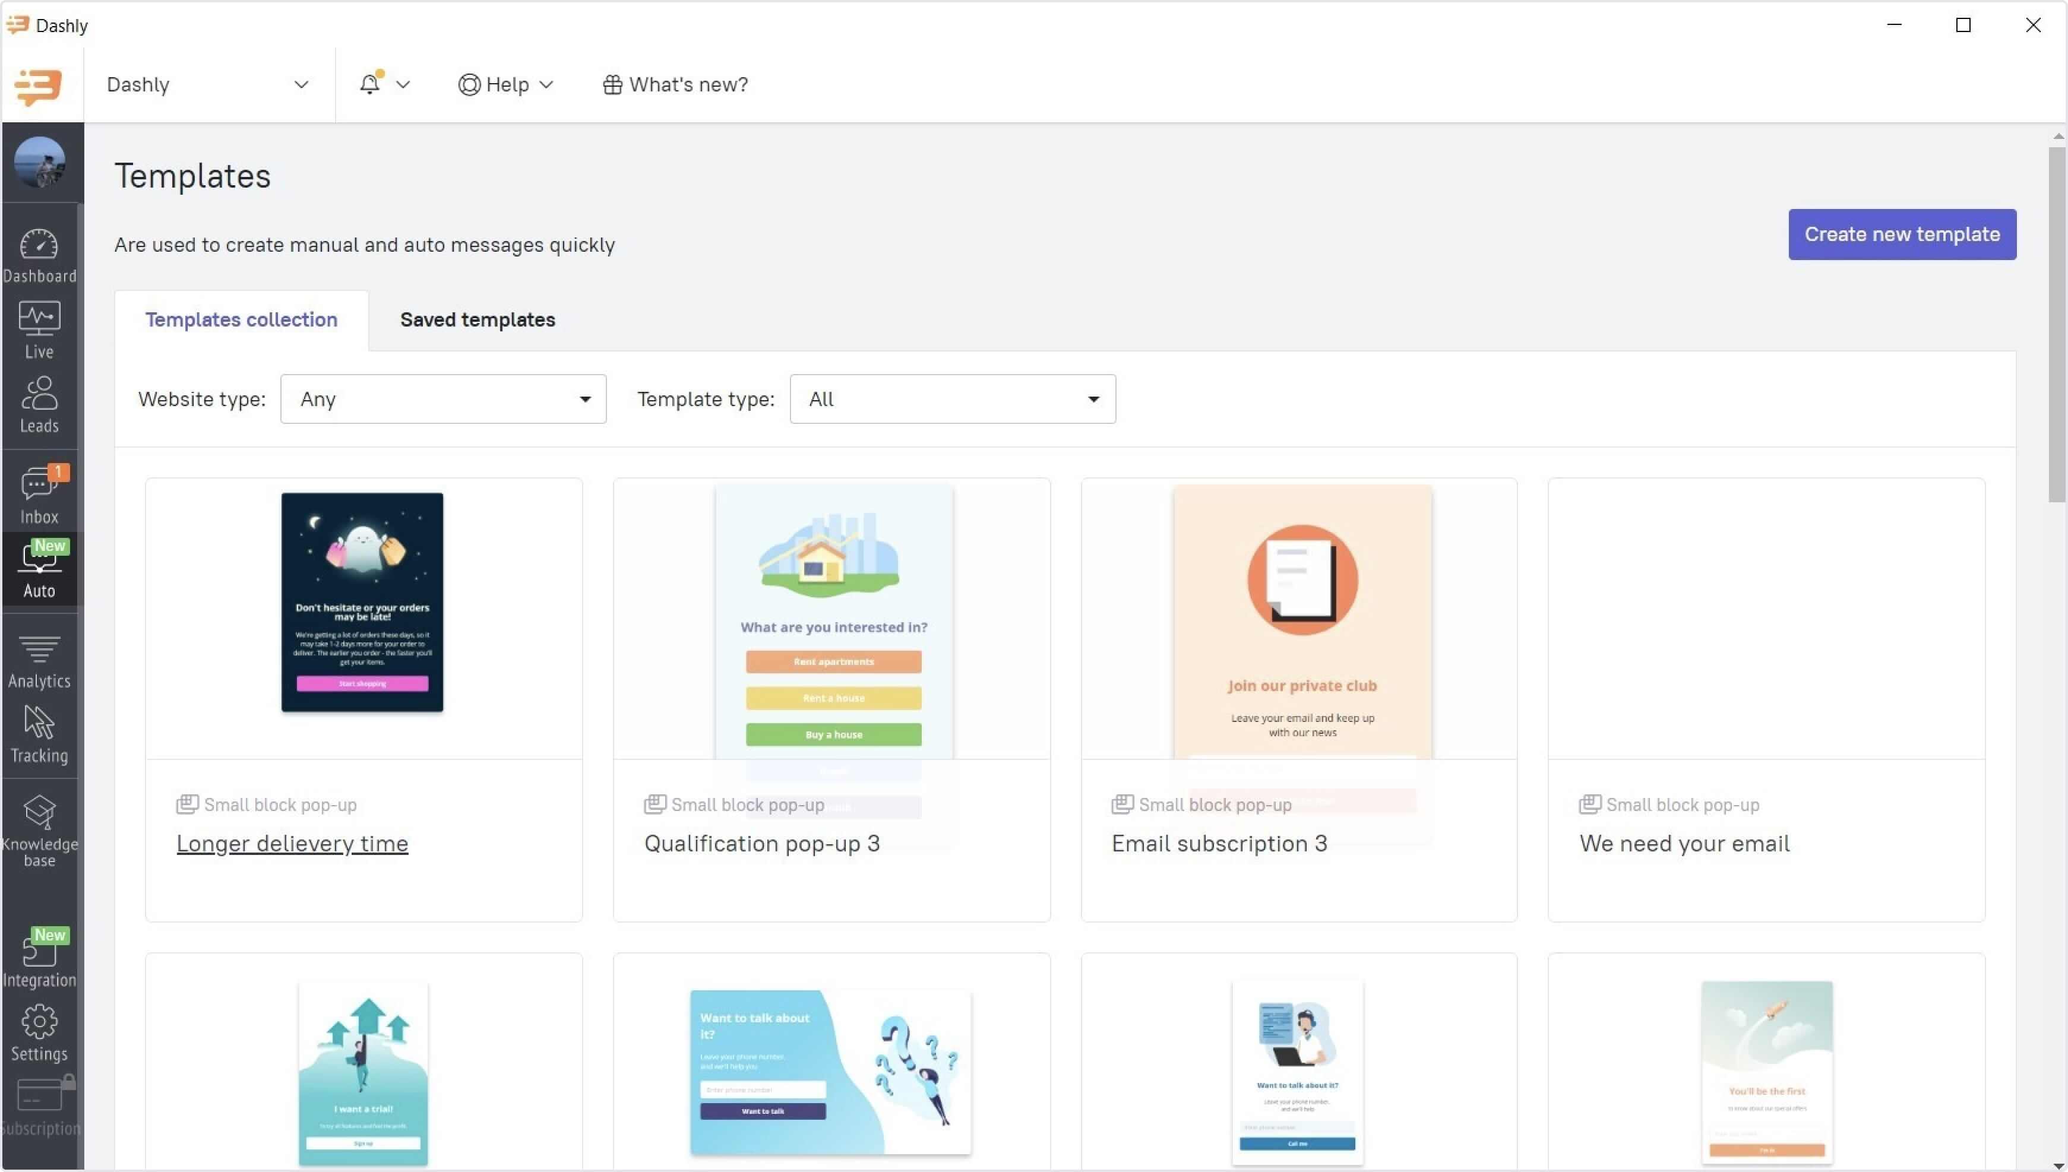Expand the Template type dropdown

pyautogui.click(x=952, y=399)
